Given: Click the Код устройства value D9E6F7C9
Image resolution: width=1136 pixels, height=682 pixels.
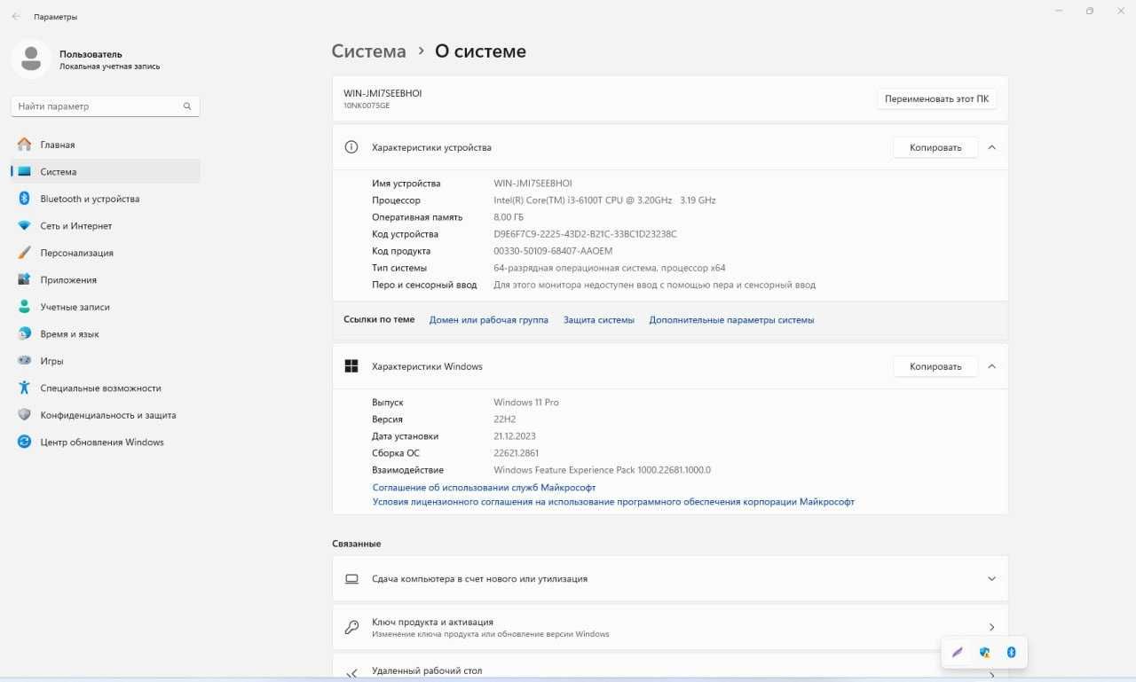Looking at the screenshot, I should (585, 234).
